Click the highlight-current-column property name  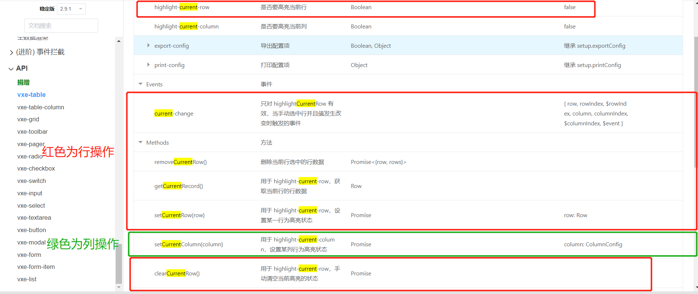point(187,27)
